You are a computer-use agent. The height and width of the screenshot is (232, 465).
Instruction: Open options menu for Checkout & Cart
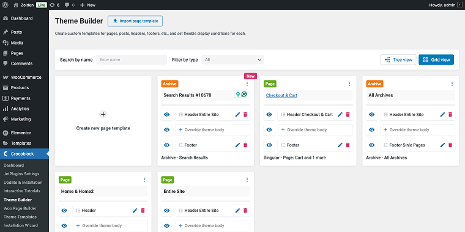[x=349, y=84]
